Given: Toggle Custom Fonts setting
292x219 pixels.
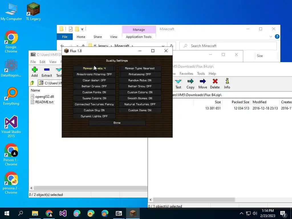Looking at the screenshot, I should (x=94, y=92).
